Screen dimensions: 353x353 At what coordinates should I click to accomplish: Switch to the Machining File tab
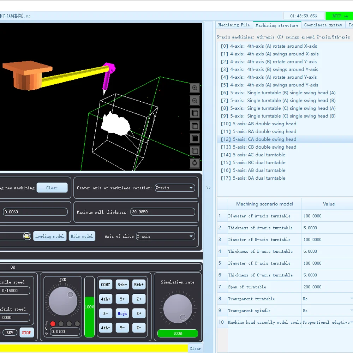[x=234, y=25]
